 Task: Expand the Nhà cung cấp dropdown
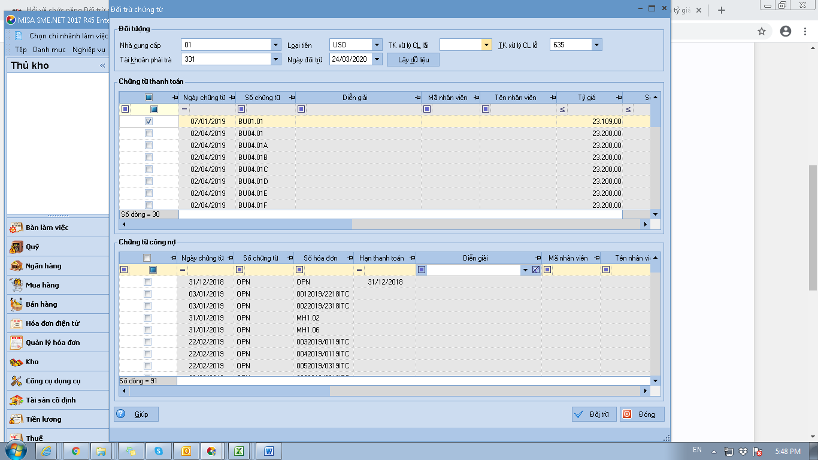pos(275,45)
